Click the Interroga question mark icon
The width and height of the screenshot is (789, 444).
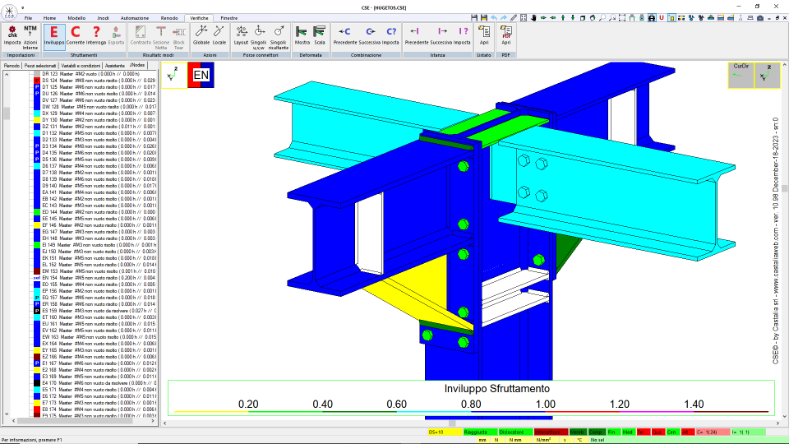point(96,36)
